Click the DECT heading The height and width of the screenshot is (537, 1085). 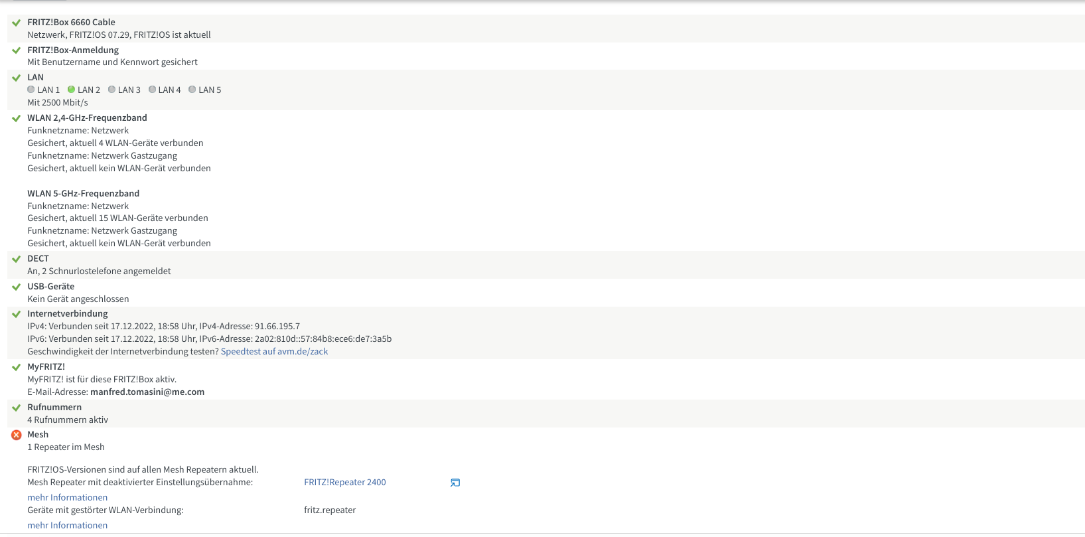pos(38,258)
